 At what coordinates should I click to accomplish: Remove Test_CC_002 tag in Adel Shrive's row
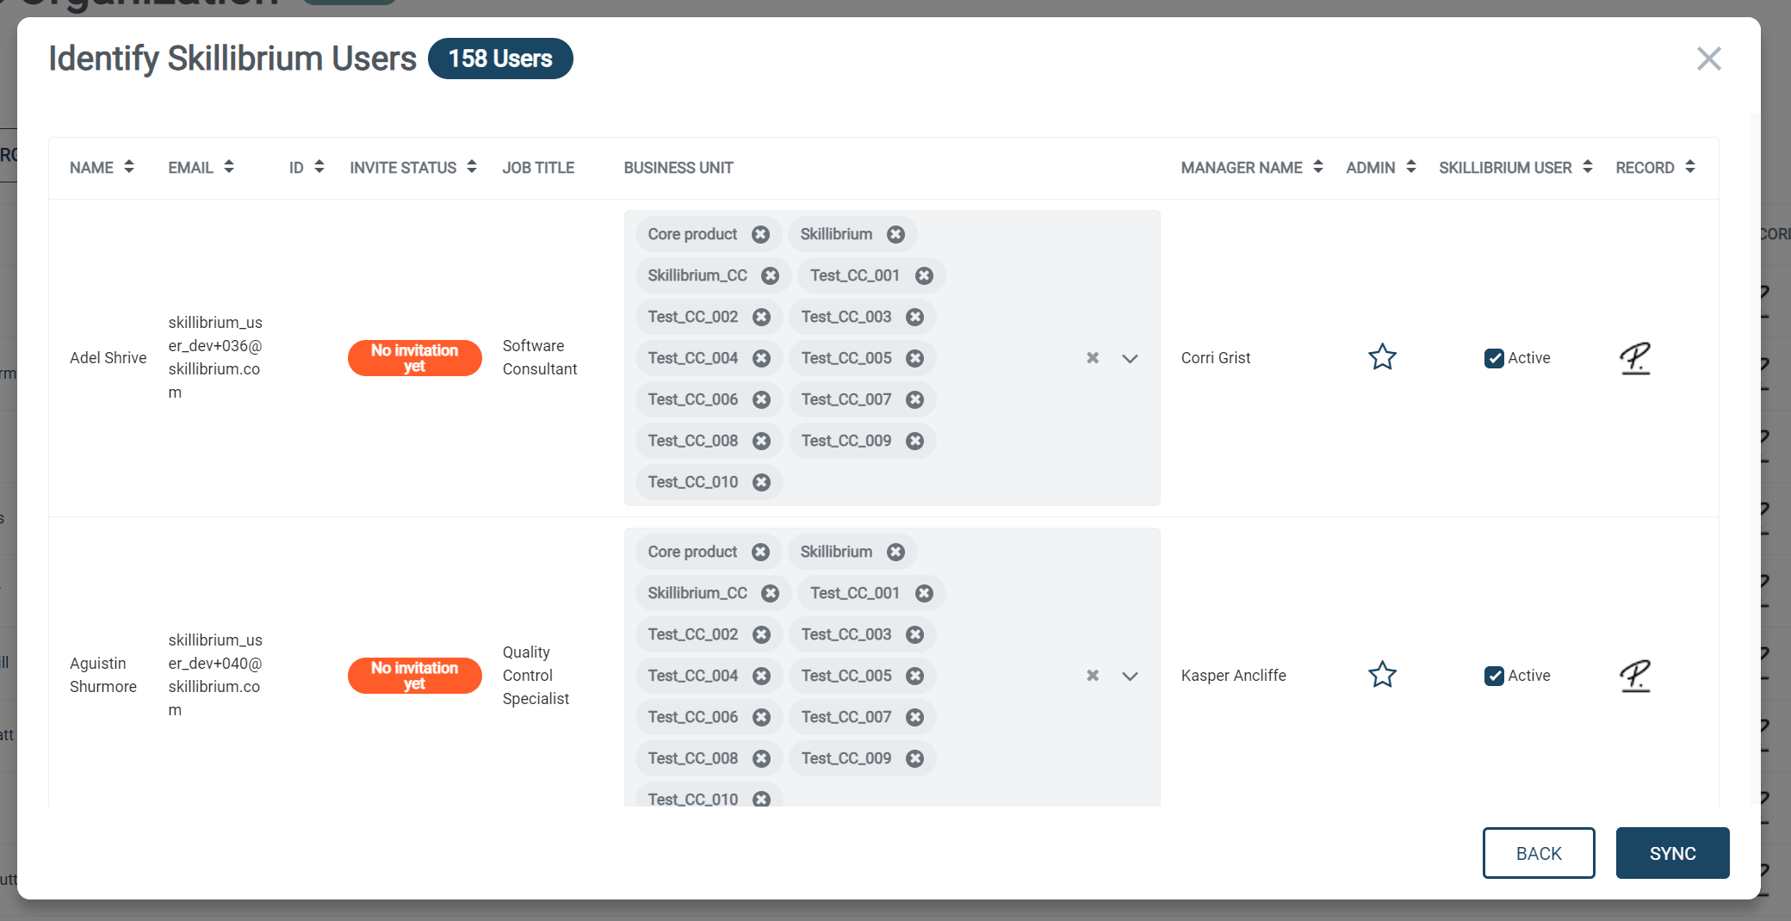click(x=761, y=317)
